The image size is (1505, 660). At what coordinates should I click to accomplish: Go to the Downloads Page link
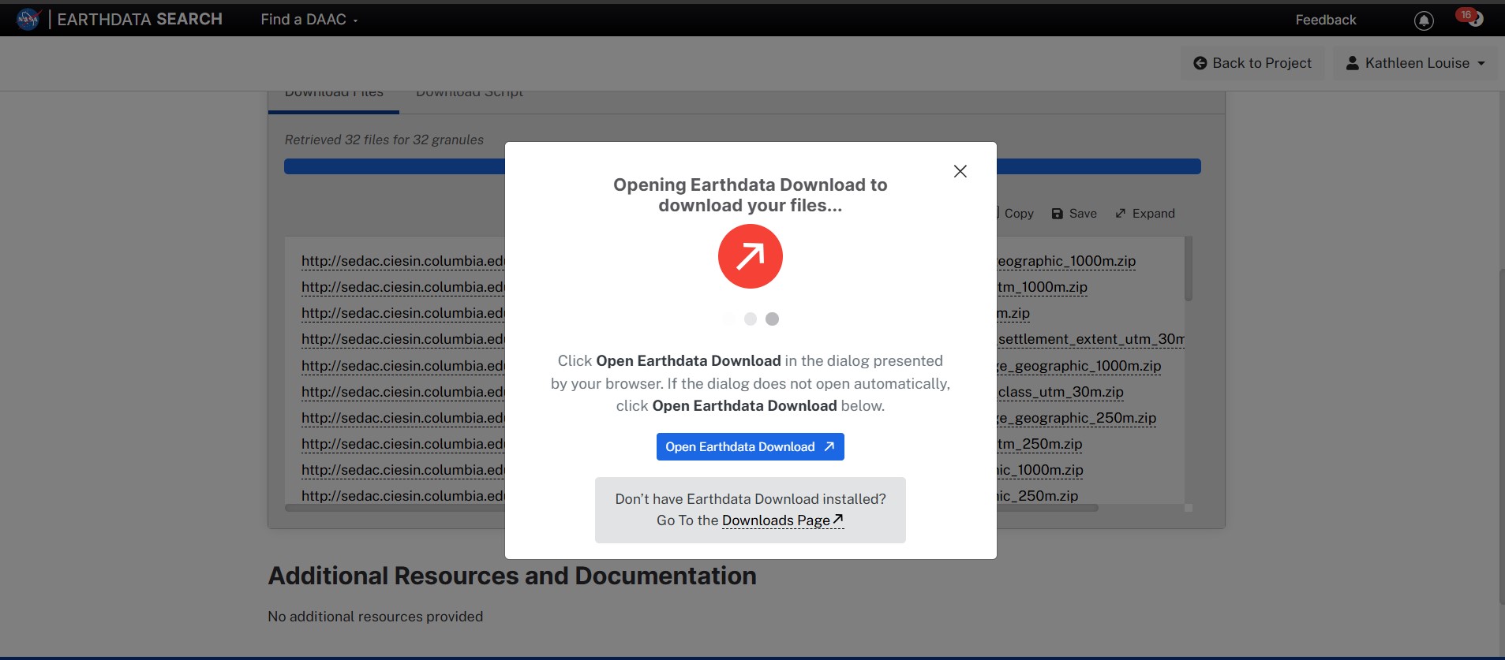tap(783, 520)
